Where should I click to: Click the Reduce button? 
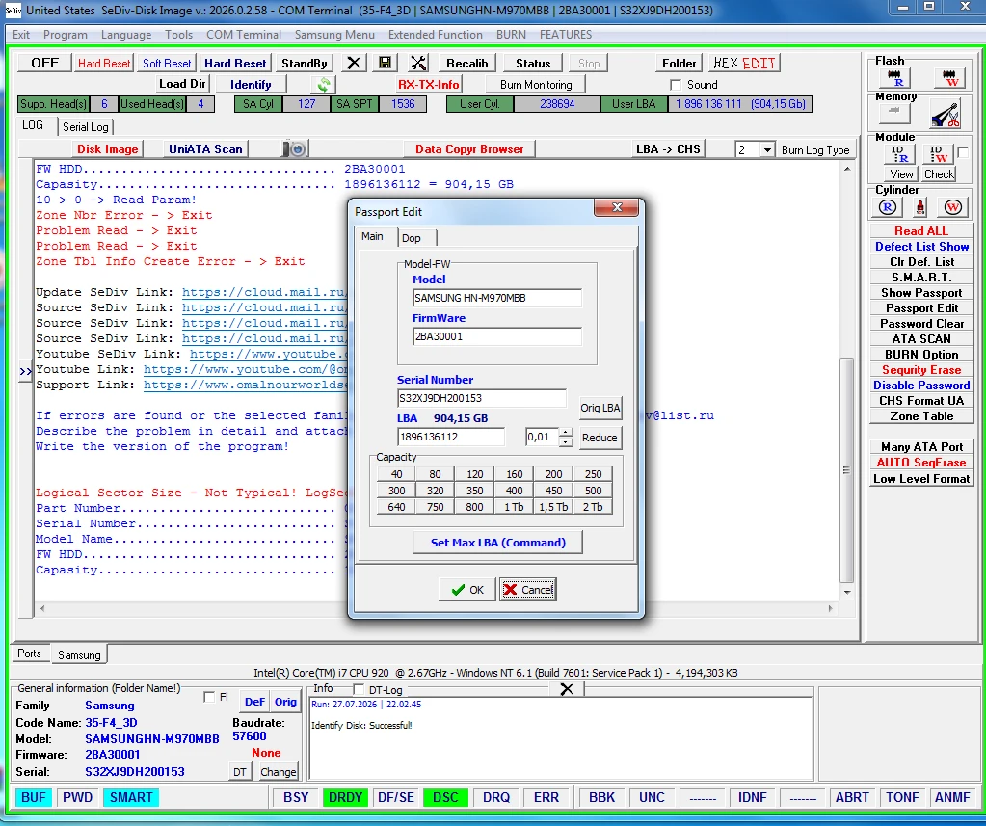click(x=600, y=438)
